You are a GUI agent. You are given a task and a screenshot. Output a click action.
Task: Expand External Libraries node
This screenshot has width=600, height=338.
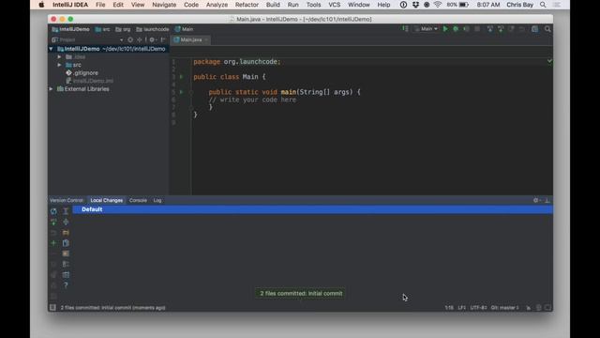coord(51,89)
